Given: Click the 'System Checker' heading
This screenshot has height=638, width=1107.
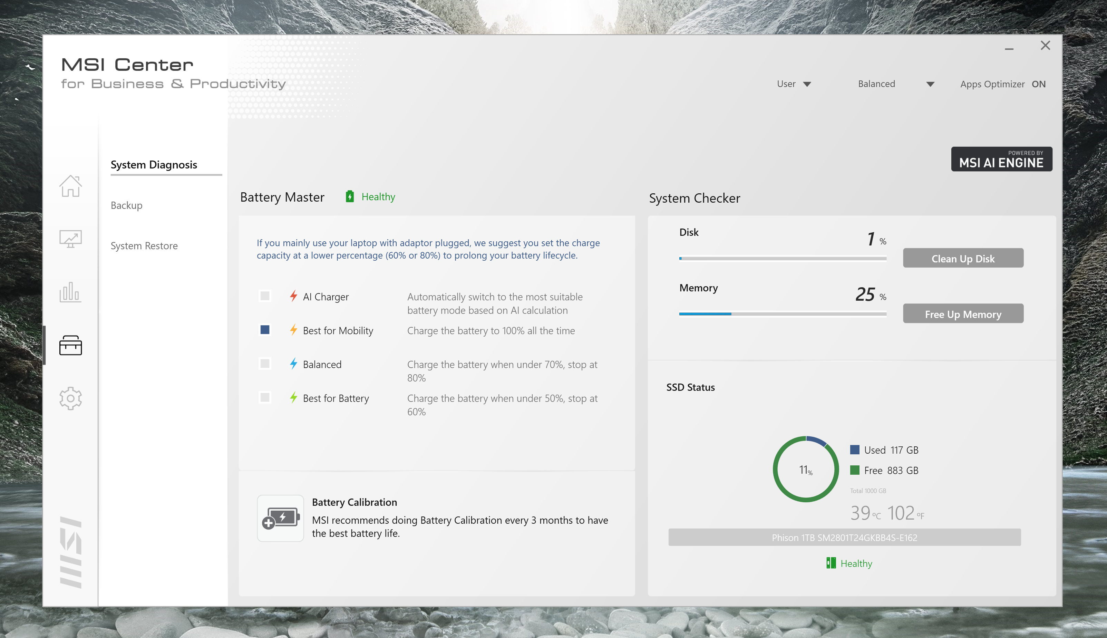Looking at the screenshot, I should (x=695, y=198).
